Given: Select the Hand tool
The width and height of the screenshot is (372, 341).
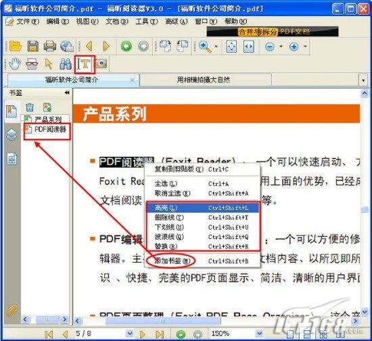Looking at the screenshot, I should (x=15, y=63).
